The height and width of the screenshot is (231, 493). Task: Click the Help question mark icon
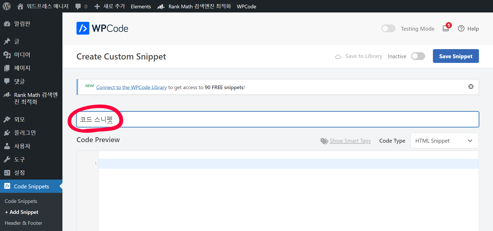point(461,29)
